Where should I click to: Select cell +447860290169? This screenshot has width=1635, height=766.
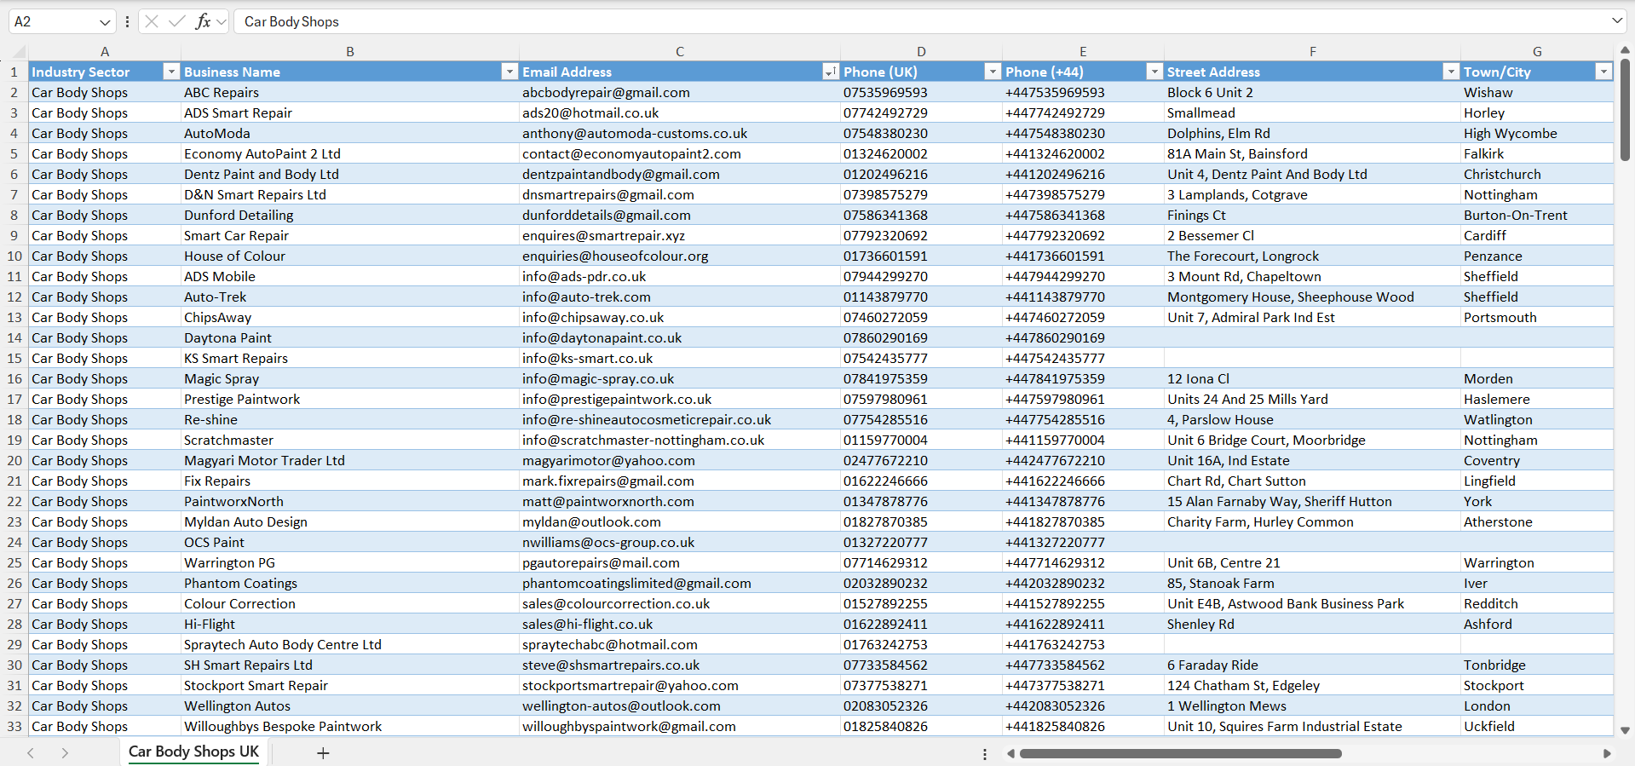click(1083, 337)
